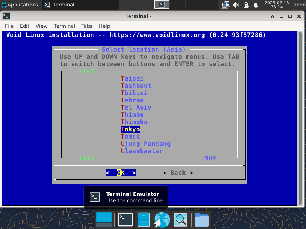Open the View menu
Viewport: 306px width, 229px height.
click(x=41, y=26)
